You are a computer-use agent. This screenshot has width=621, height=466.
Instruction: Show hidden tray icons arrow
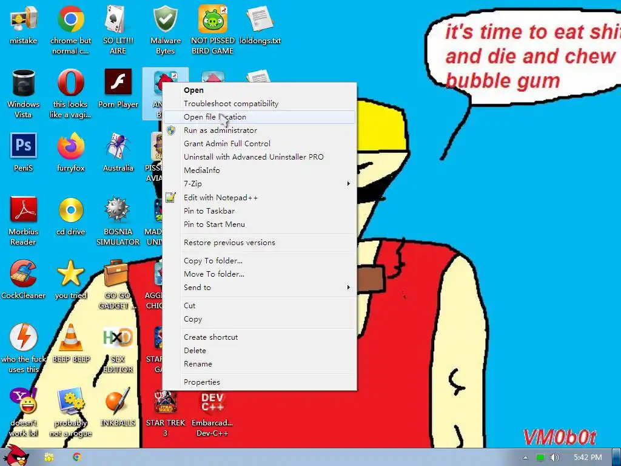[526, 458]
